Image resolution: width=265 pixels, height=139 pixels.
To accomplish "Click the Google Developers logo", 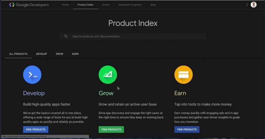I will (x=29, y=5).
